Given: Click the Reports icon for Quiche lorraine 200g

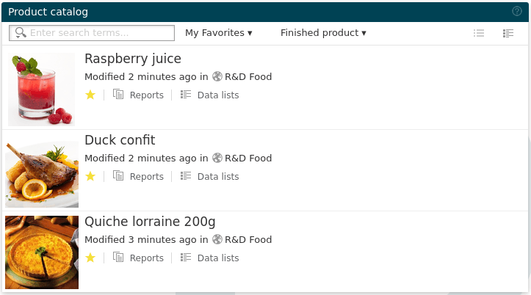Looking at the screenshot, I should coord(118,258).
